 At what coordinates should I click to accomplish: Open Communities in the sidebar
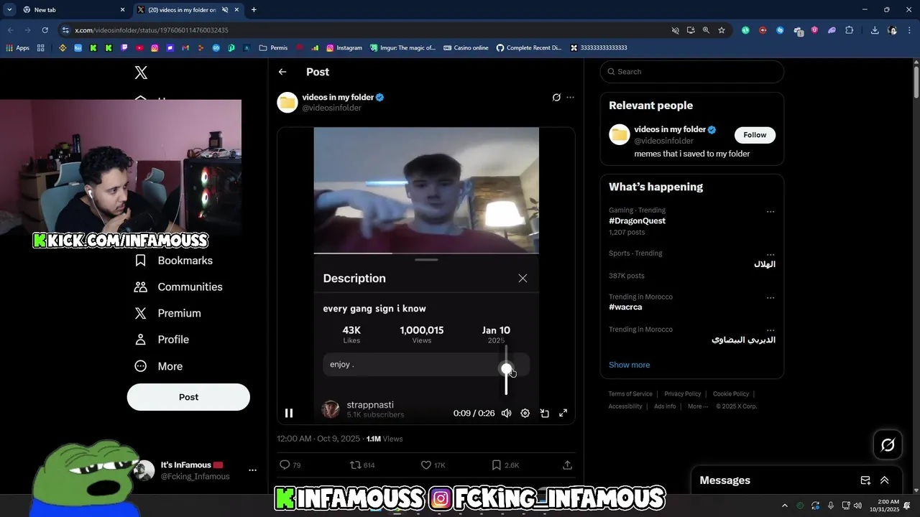[179, 287]
